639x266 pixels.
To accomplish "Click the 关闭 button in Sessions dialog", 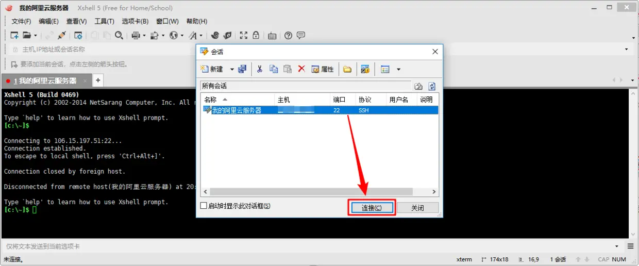I will (417, 208).
